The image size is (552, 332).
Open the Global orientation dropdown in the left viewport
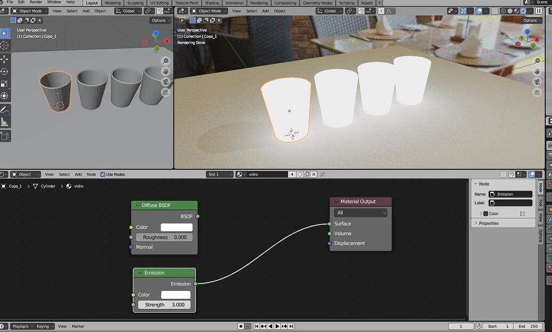coord(128,11)
